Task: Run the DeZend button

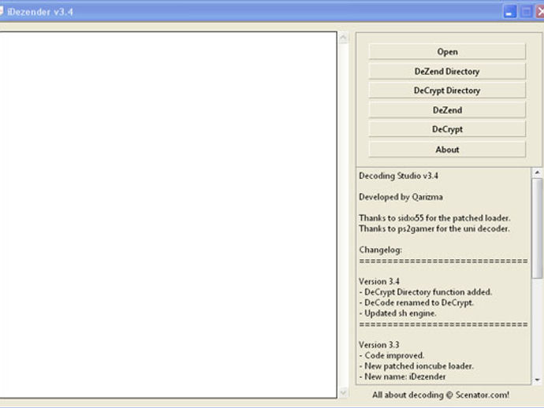Action: point(447,110)
